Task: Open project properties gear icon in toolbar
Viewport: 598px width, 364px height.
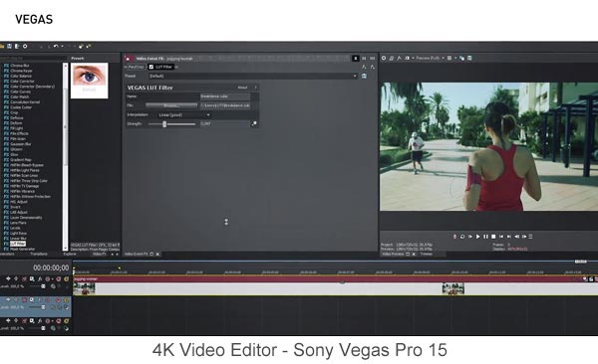Action: coord(25,46)
